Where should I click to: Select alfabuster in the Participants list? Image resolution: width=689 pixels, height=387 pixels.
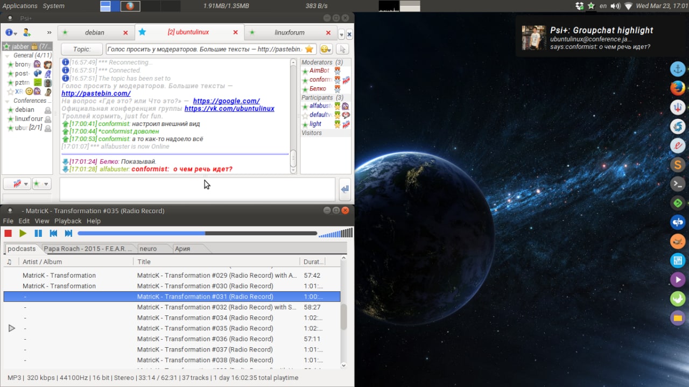(325, 106)
